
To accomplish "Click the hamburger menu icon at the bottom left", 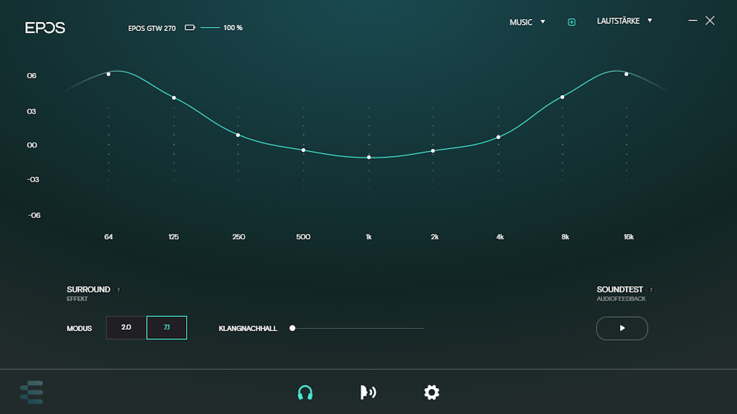I will [31, 392].
